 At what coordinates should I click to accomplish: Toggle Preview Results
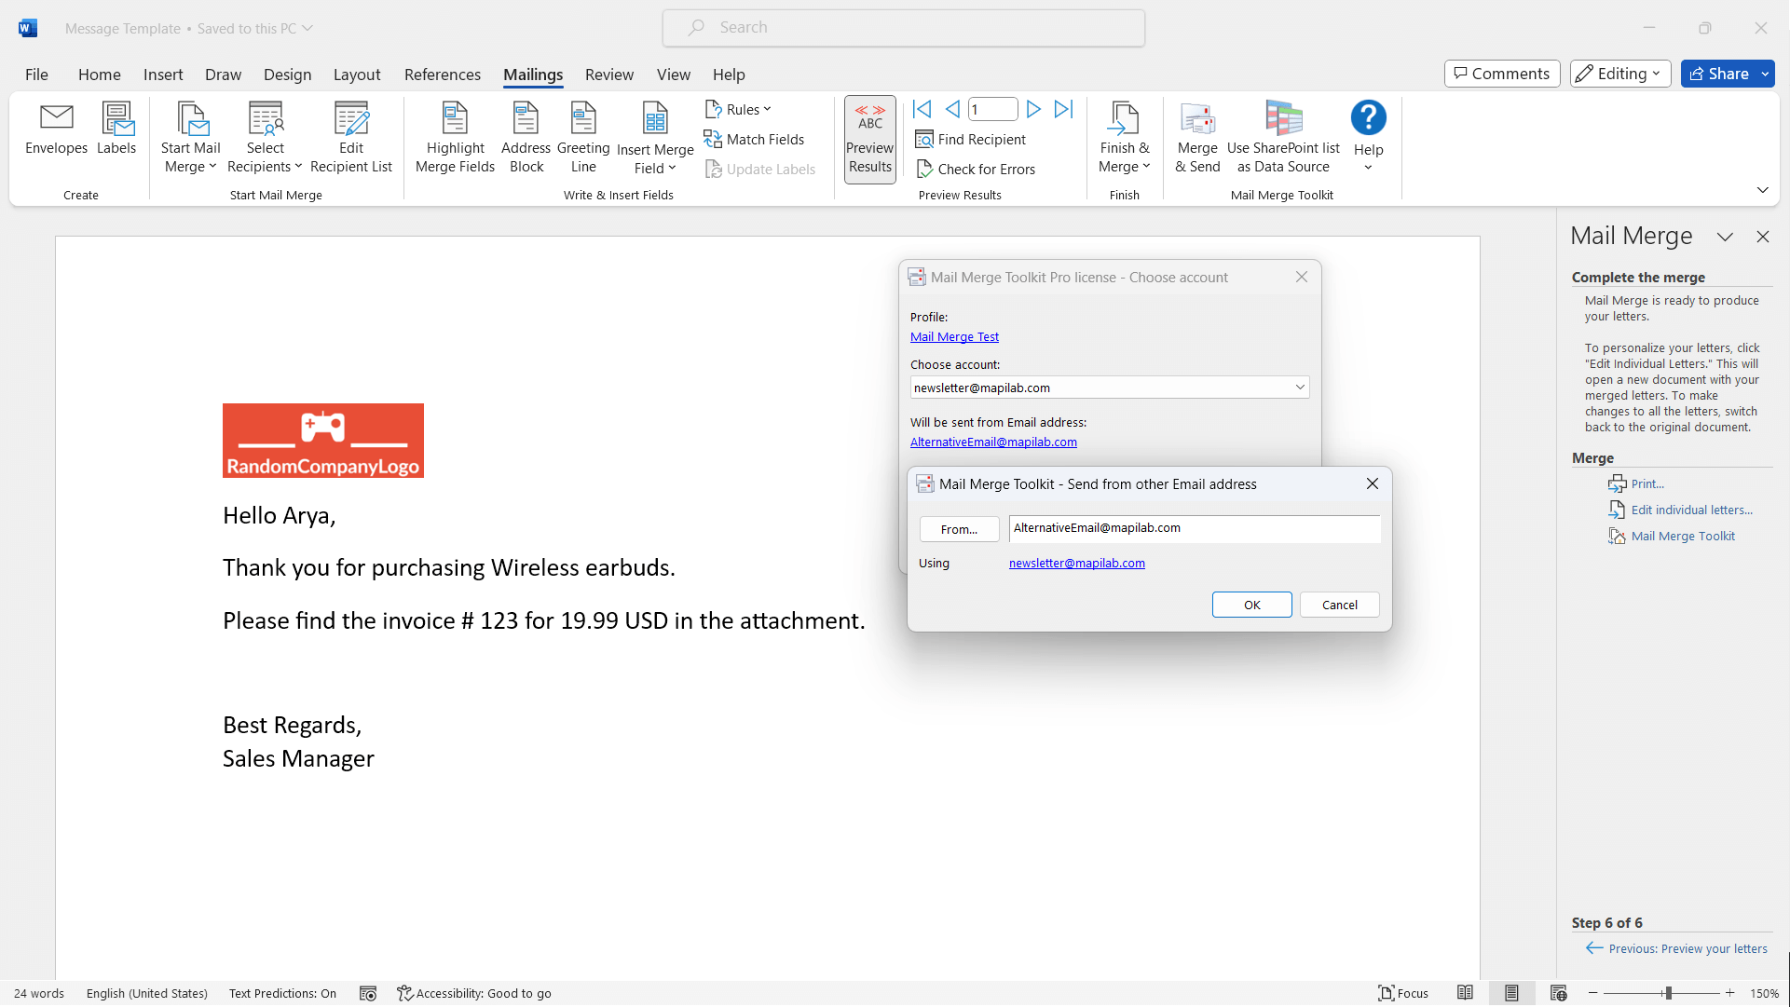[869, 139]
